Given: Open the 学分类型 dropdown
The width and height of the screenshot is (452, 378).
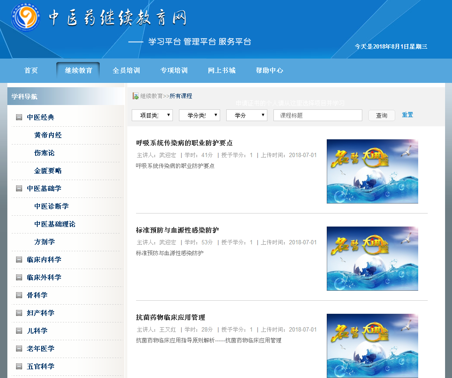Looking at the screenshot, I should pos(199,115).
